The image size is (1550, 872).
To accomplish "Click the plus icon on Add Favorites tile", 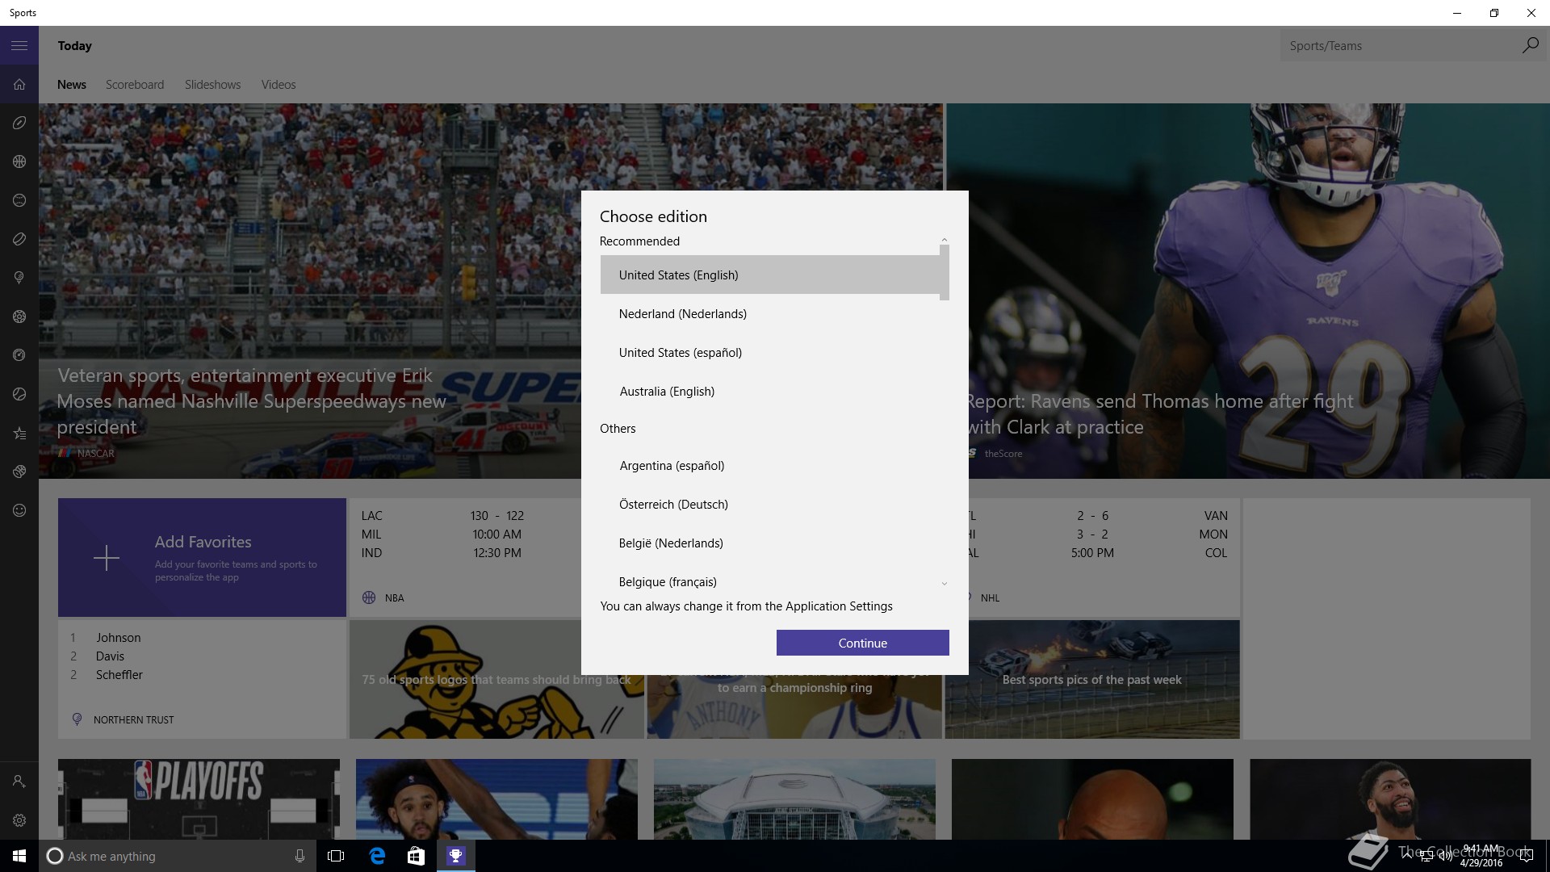I will pos(106,558).
